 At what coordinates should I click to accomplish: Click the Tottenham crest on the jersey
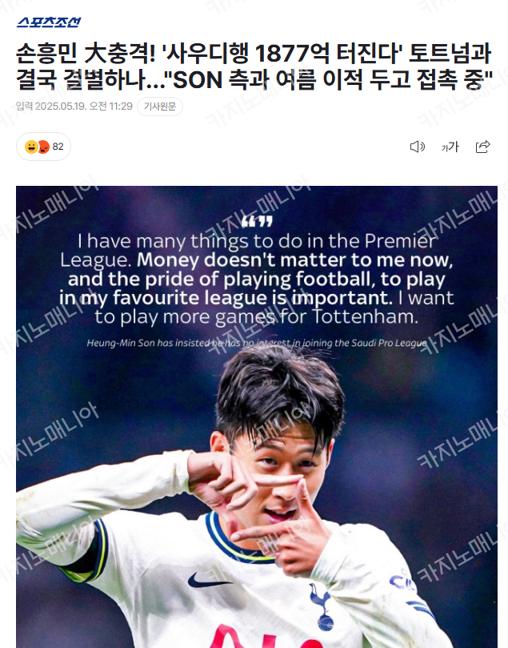(x=322, y=606)
